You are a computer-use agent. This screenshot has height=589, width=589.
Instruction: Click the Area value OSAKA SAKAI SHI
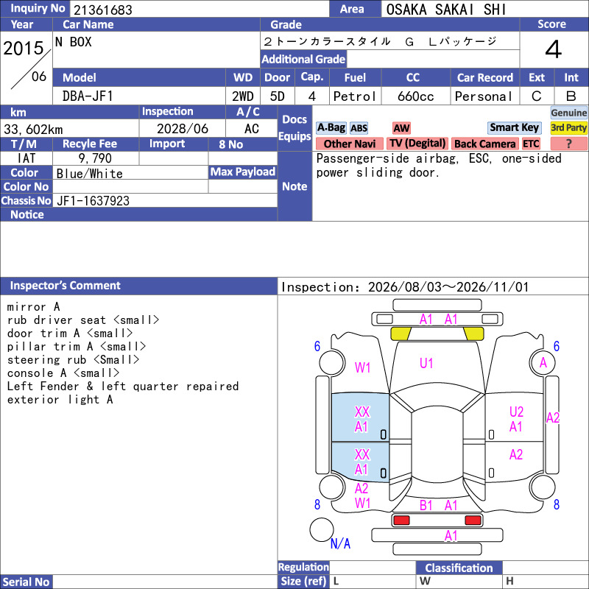[x=446, y=10]
